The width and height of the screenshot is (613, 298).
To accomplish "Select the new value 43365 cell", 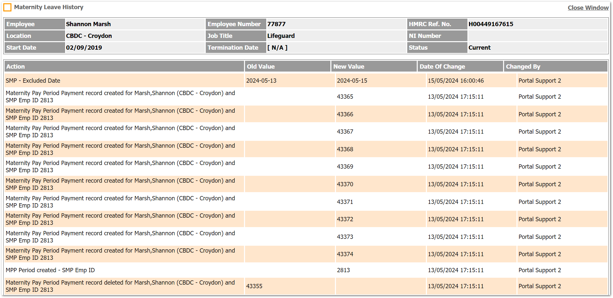I will 345,97.
